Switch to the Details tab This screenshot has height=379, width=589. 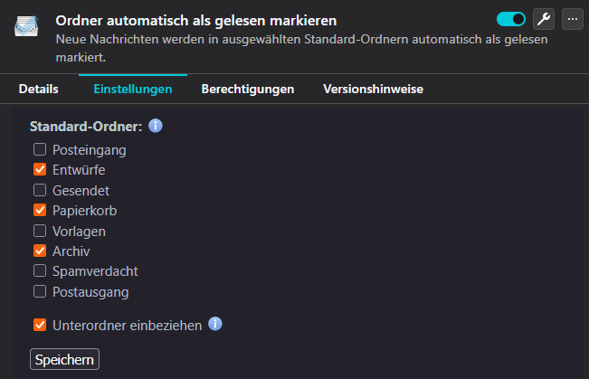tap(38, 89)
